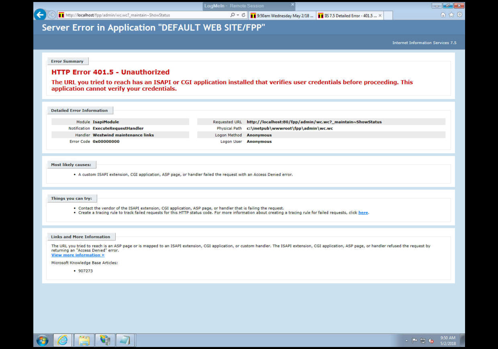Show hidden system tray icons
This screenshot has width=498, height=349.
click(406, 341)
